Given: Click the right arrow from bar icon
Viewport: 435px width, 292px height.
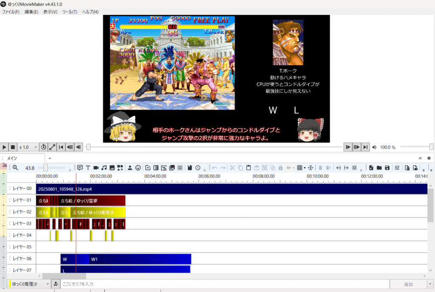Looking at the screenshot, I should point(346,167).
